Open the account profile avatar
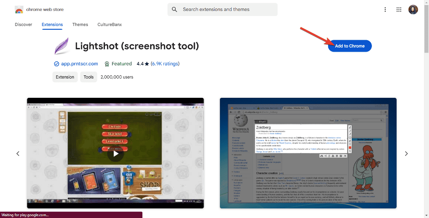429x218 pixels. 413,10
